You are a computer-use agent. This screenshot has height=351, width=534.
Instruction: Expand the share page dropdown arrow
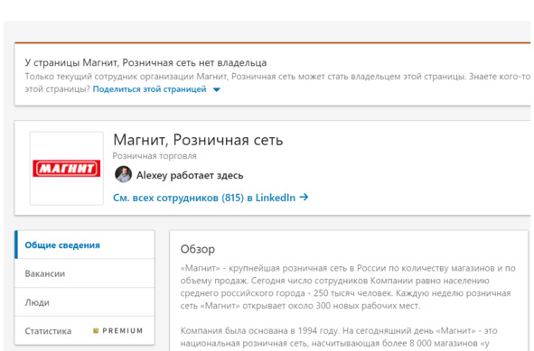217,90
